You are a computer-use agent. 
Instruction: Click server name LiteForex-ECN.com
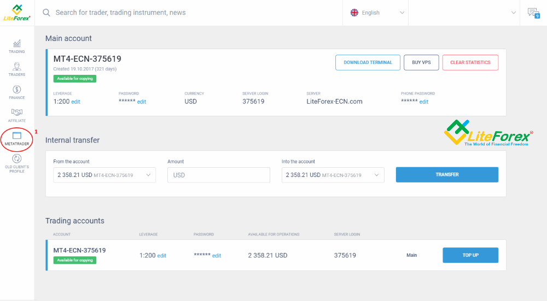point(334,102)
